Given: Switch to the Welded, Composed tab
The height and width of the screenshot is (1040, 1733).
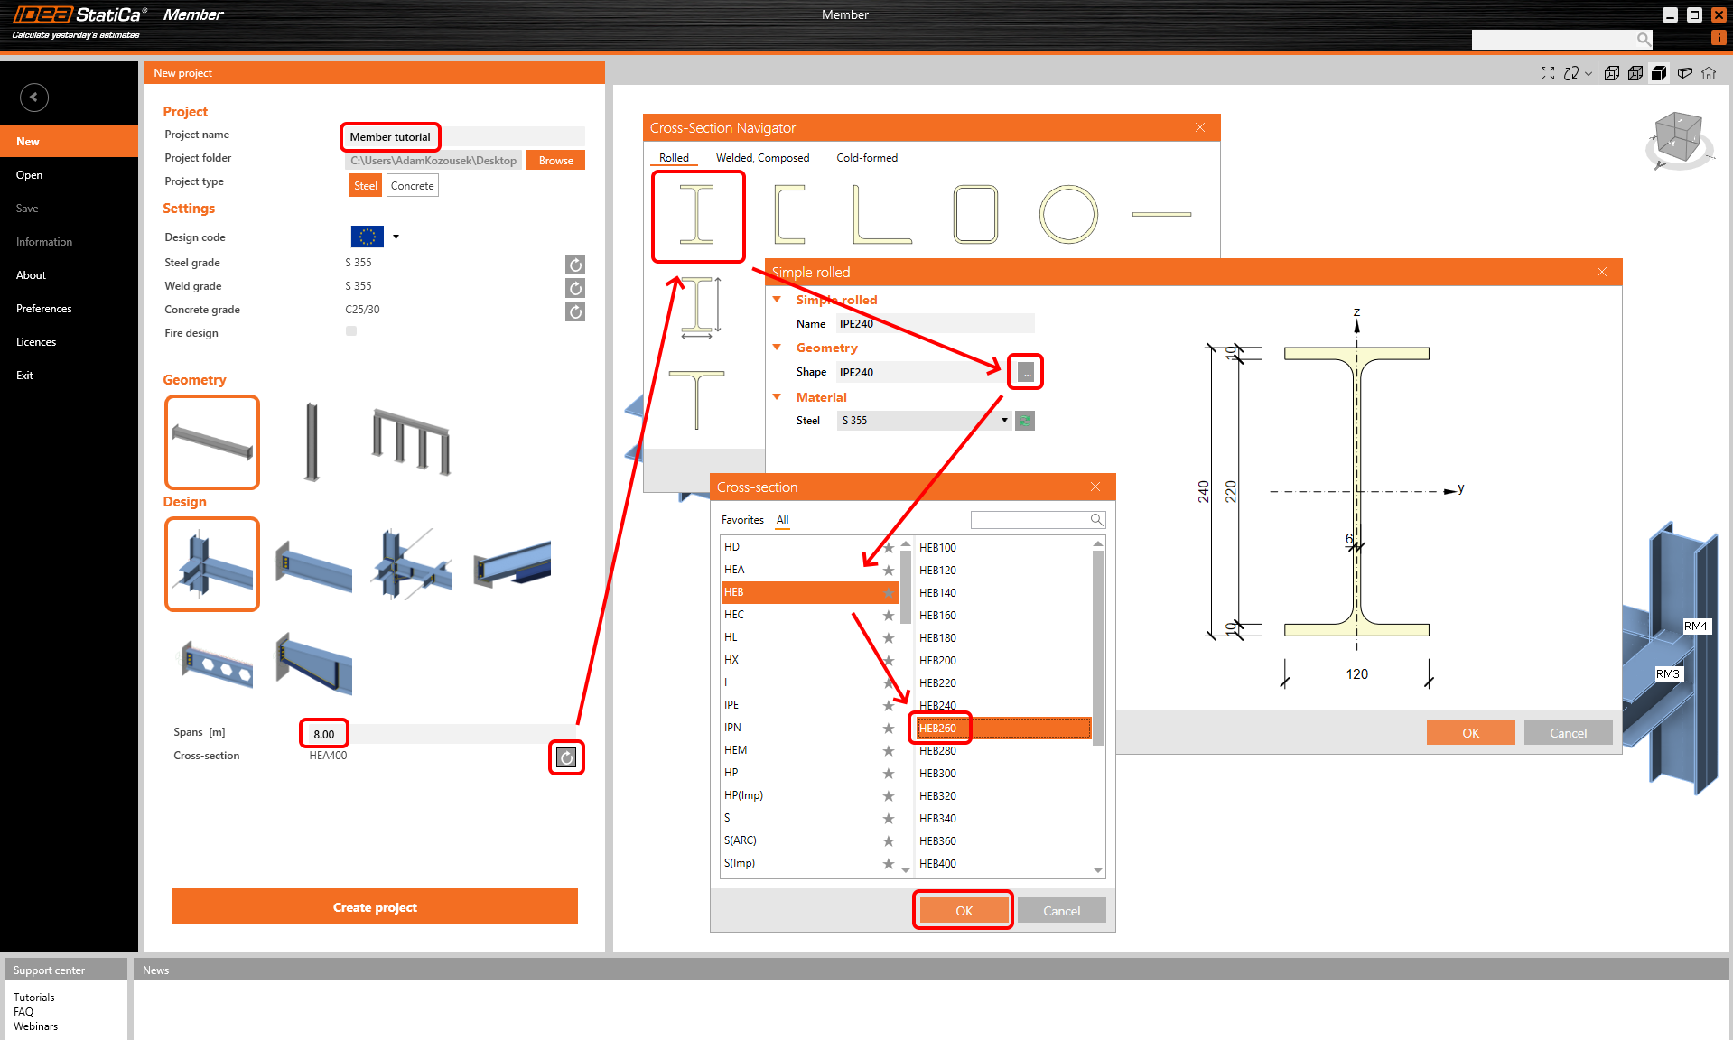Looking at the screenshot, I should pyautogui.click(x=762, y=157).
